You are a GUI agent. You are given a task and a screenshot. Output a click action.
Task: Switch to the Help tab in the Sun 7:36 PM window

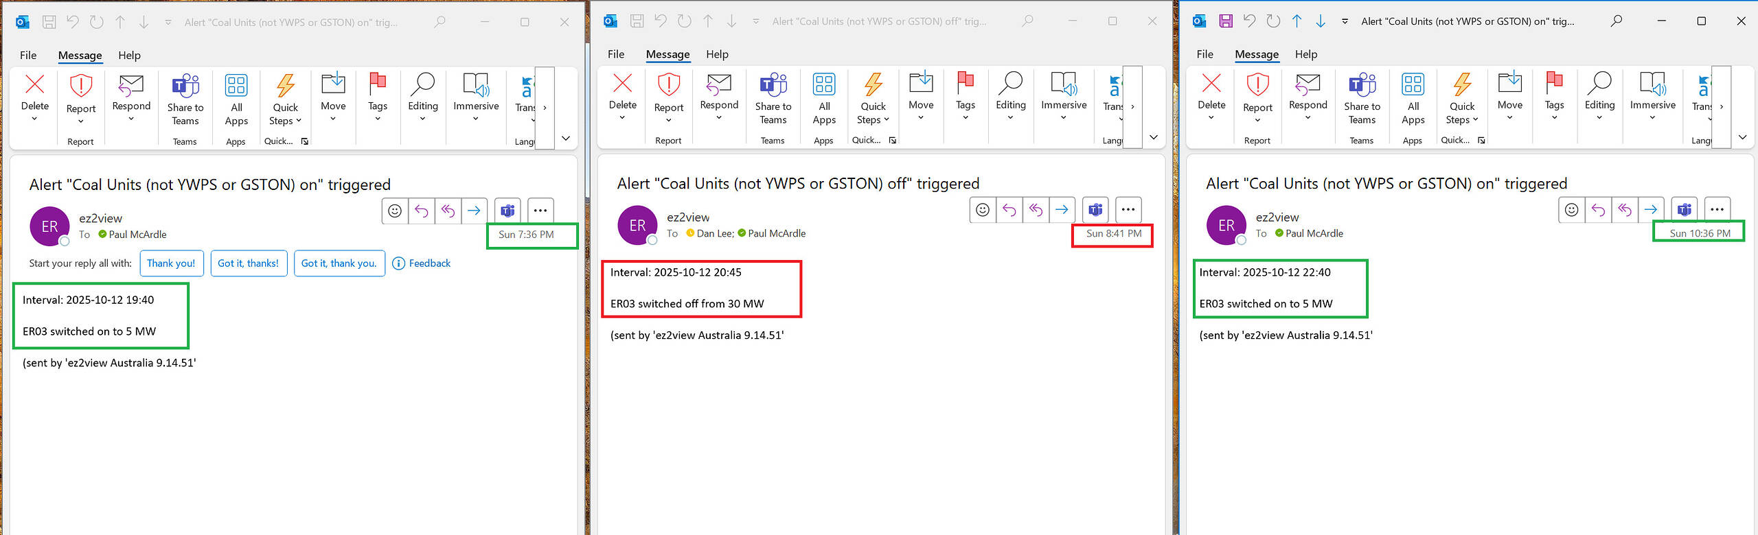[x=129, y=56]
